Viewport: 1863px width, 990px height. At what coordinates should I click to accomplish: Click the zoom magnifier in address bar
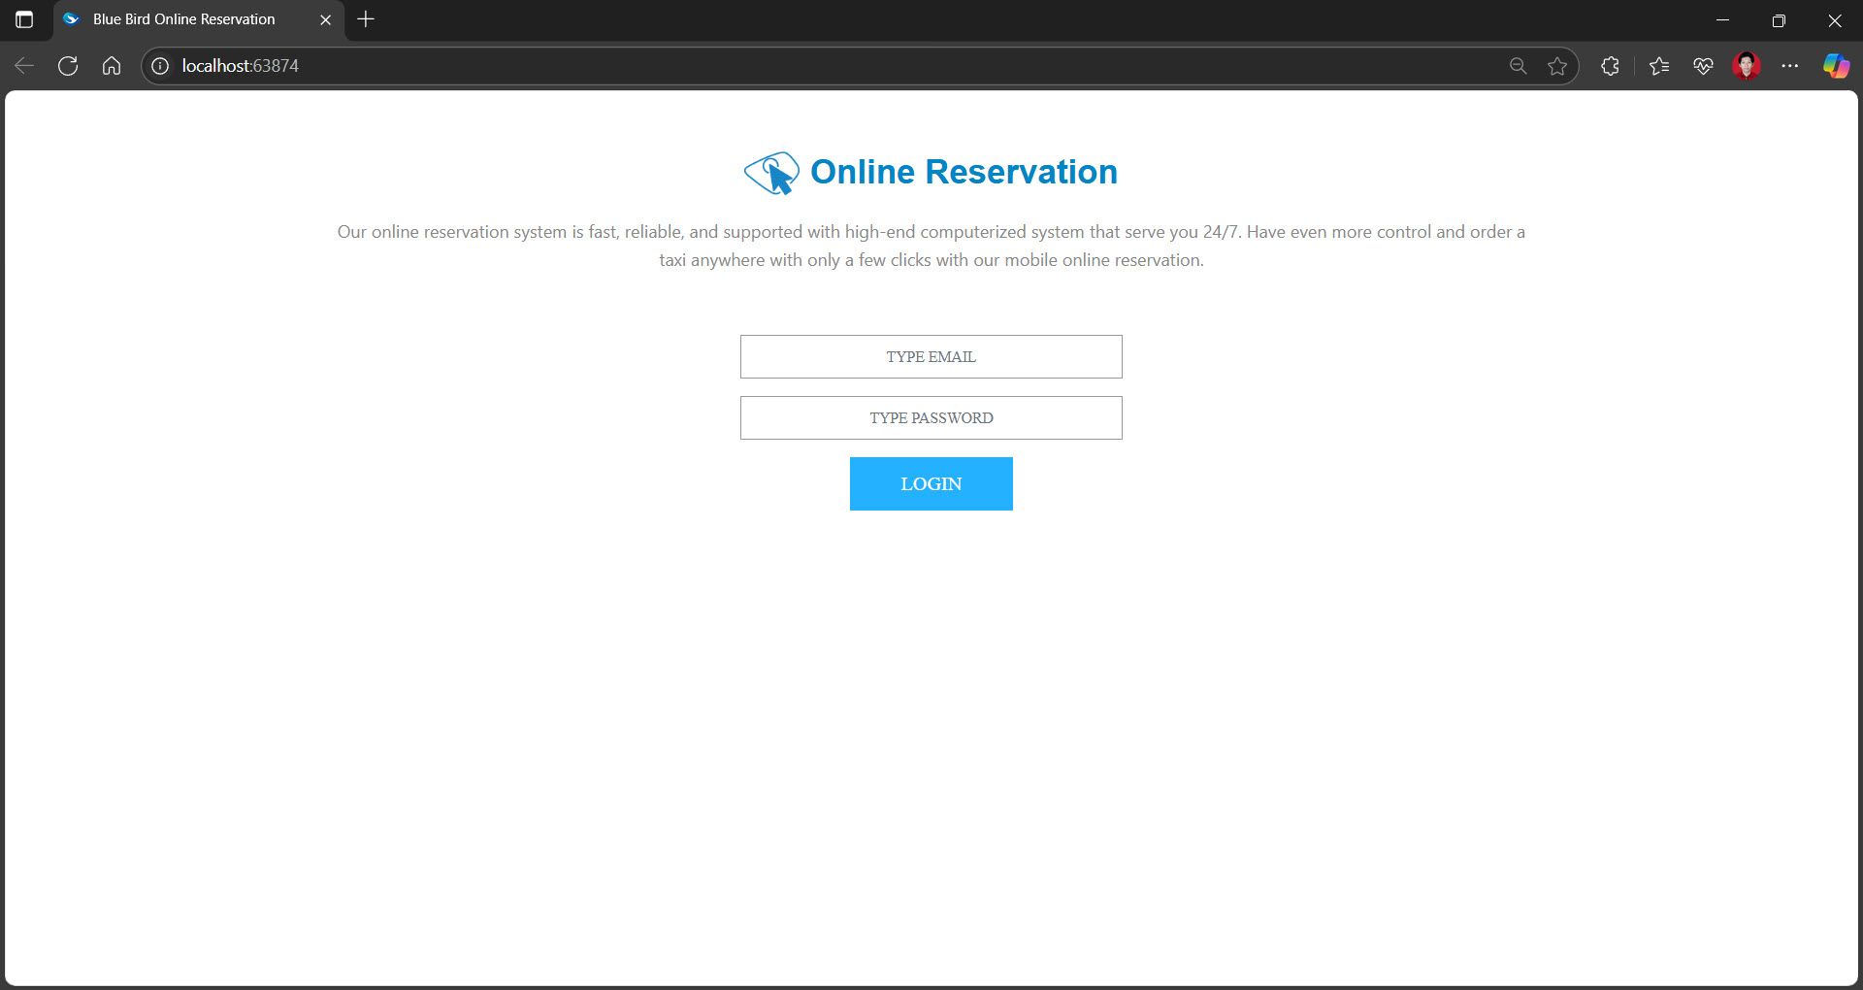[1519, 66]
